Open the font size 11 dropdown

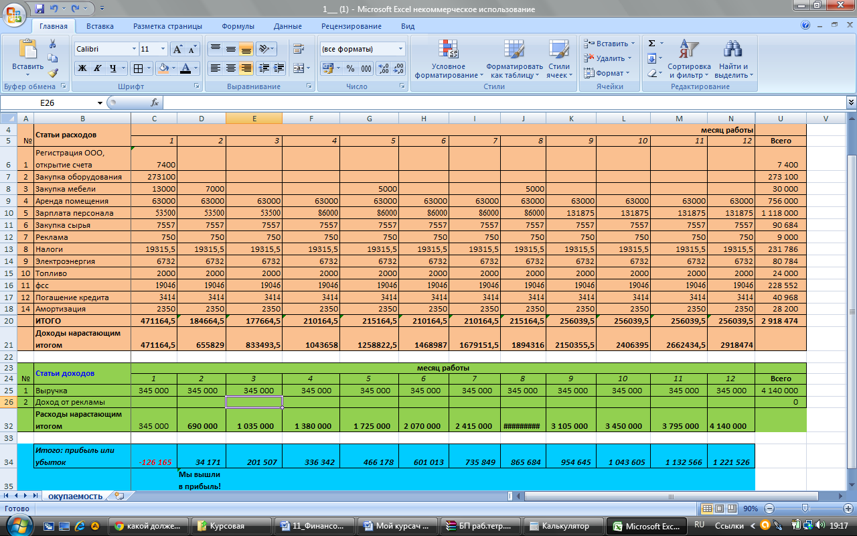click(163, 49)
